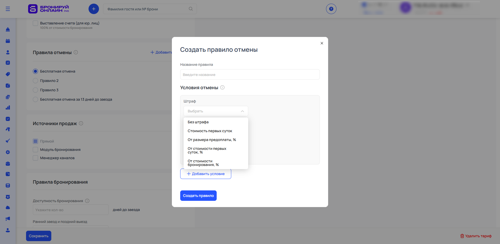Open the broom housekeeping sidebar icon

8,141
